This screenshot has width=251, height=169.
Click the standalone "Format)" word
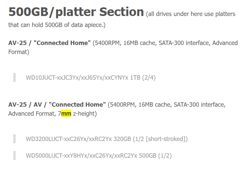(x=19, y=52)
